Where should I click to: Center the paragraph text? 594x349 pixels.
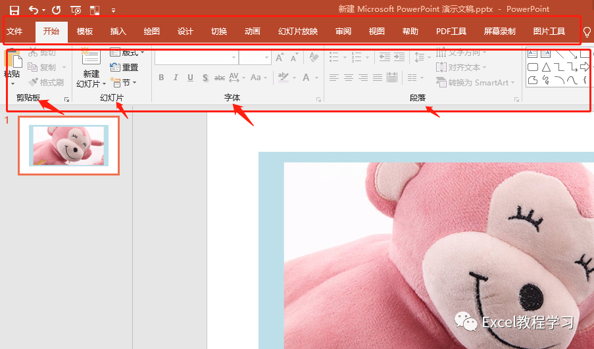(x=349, y=78)
